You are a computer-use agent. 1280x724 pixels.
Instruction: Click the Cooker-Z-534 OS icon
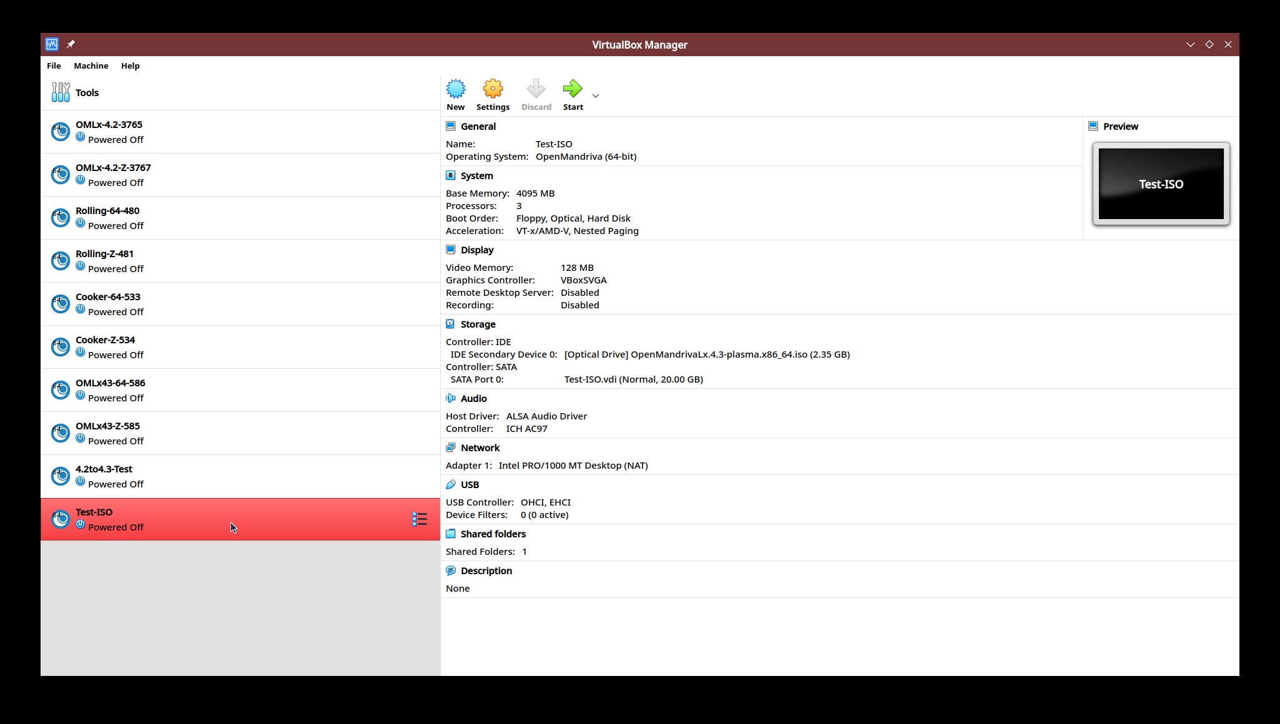pyautogui.click(x=60, y=347)
